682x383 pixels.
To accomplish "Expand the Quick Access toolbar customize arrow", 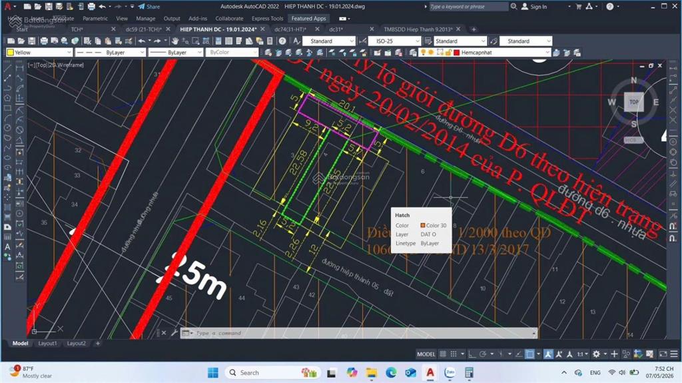I will pos(133,7).
